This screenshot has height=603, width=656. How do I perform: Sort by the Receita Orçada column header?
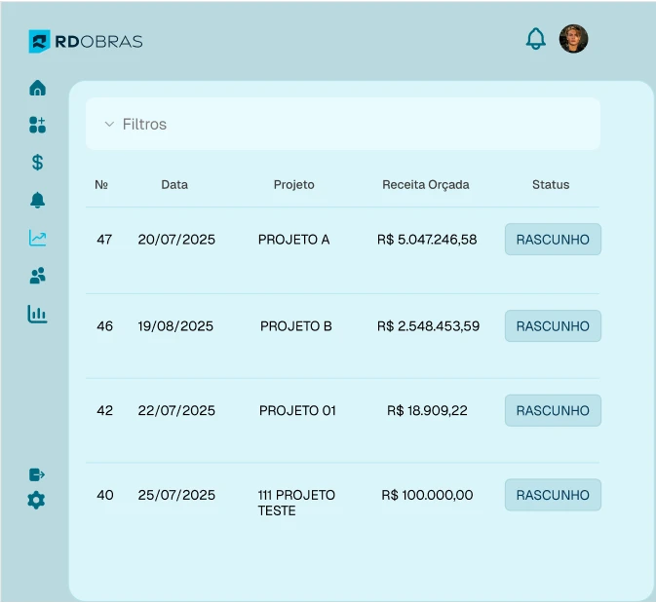point(426,184)
